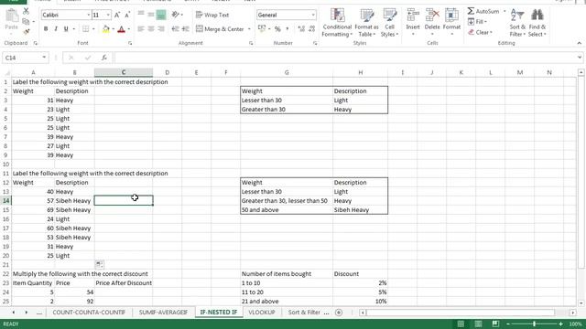Click Merge & Center button

click(220, 28)
